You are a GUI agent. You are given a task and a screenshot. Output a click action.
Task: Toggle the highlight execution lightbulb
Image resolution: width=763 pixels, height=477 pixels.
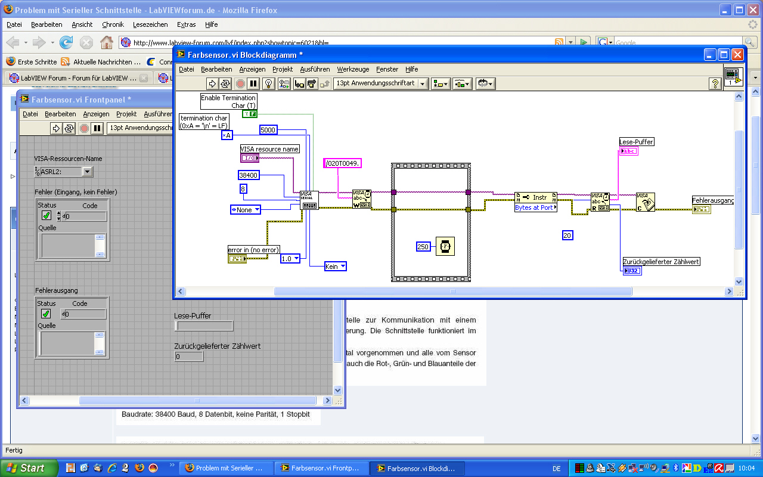pyautogui.click(x=269, y=83)
